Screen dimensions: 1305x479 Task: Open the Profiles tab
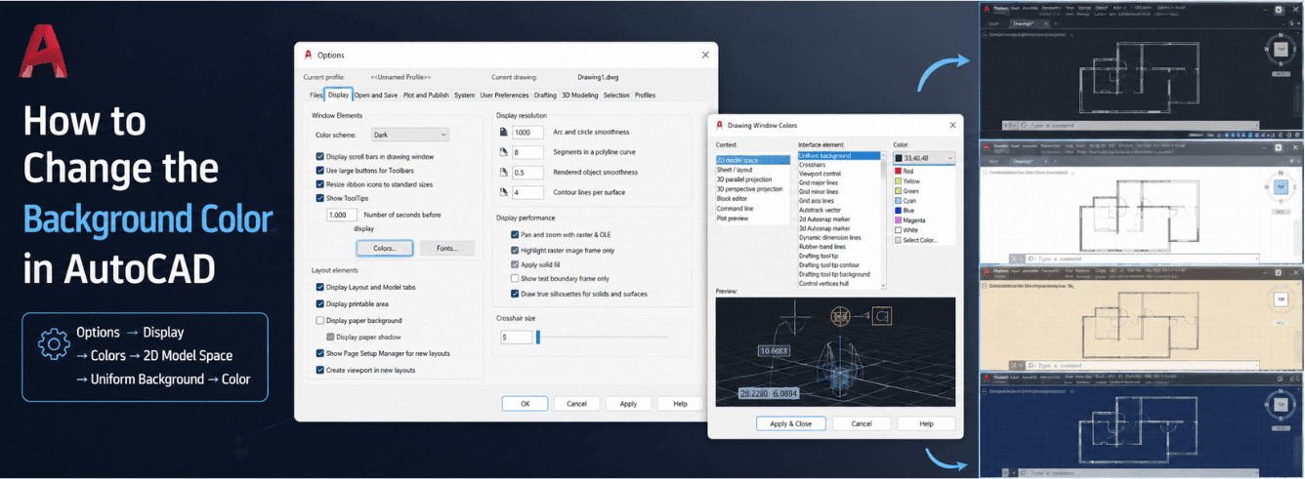coord(645,96)
